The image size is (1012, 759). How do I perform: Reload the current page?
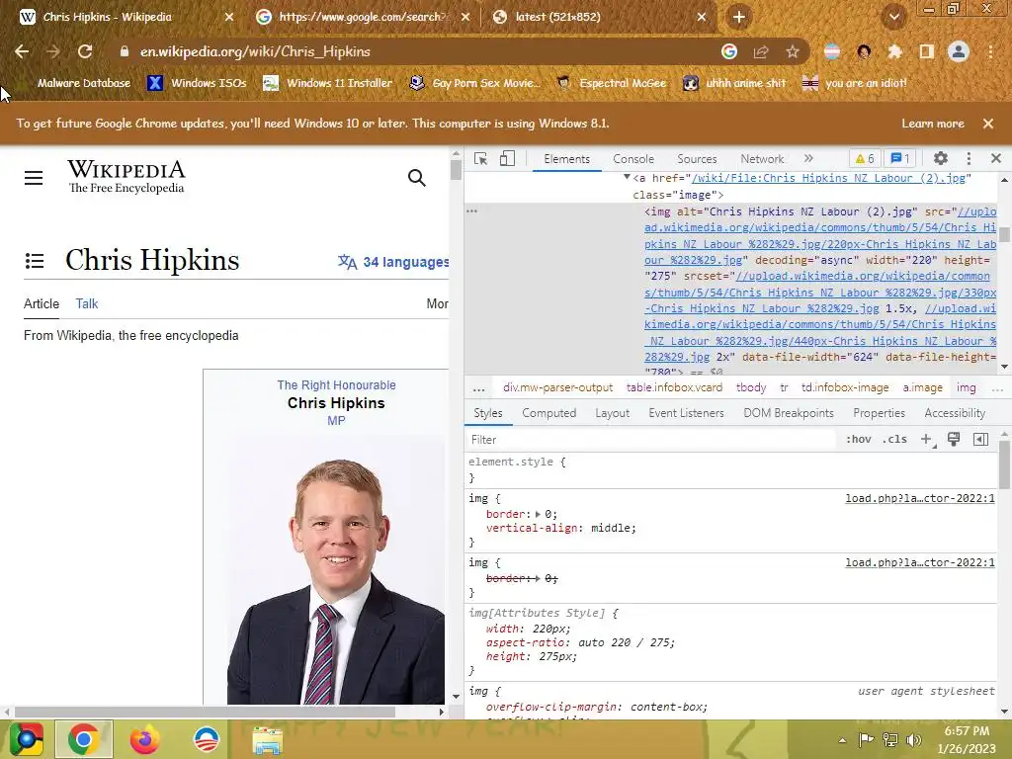[x=85, y=51]
